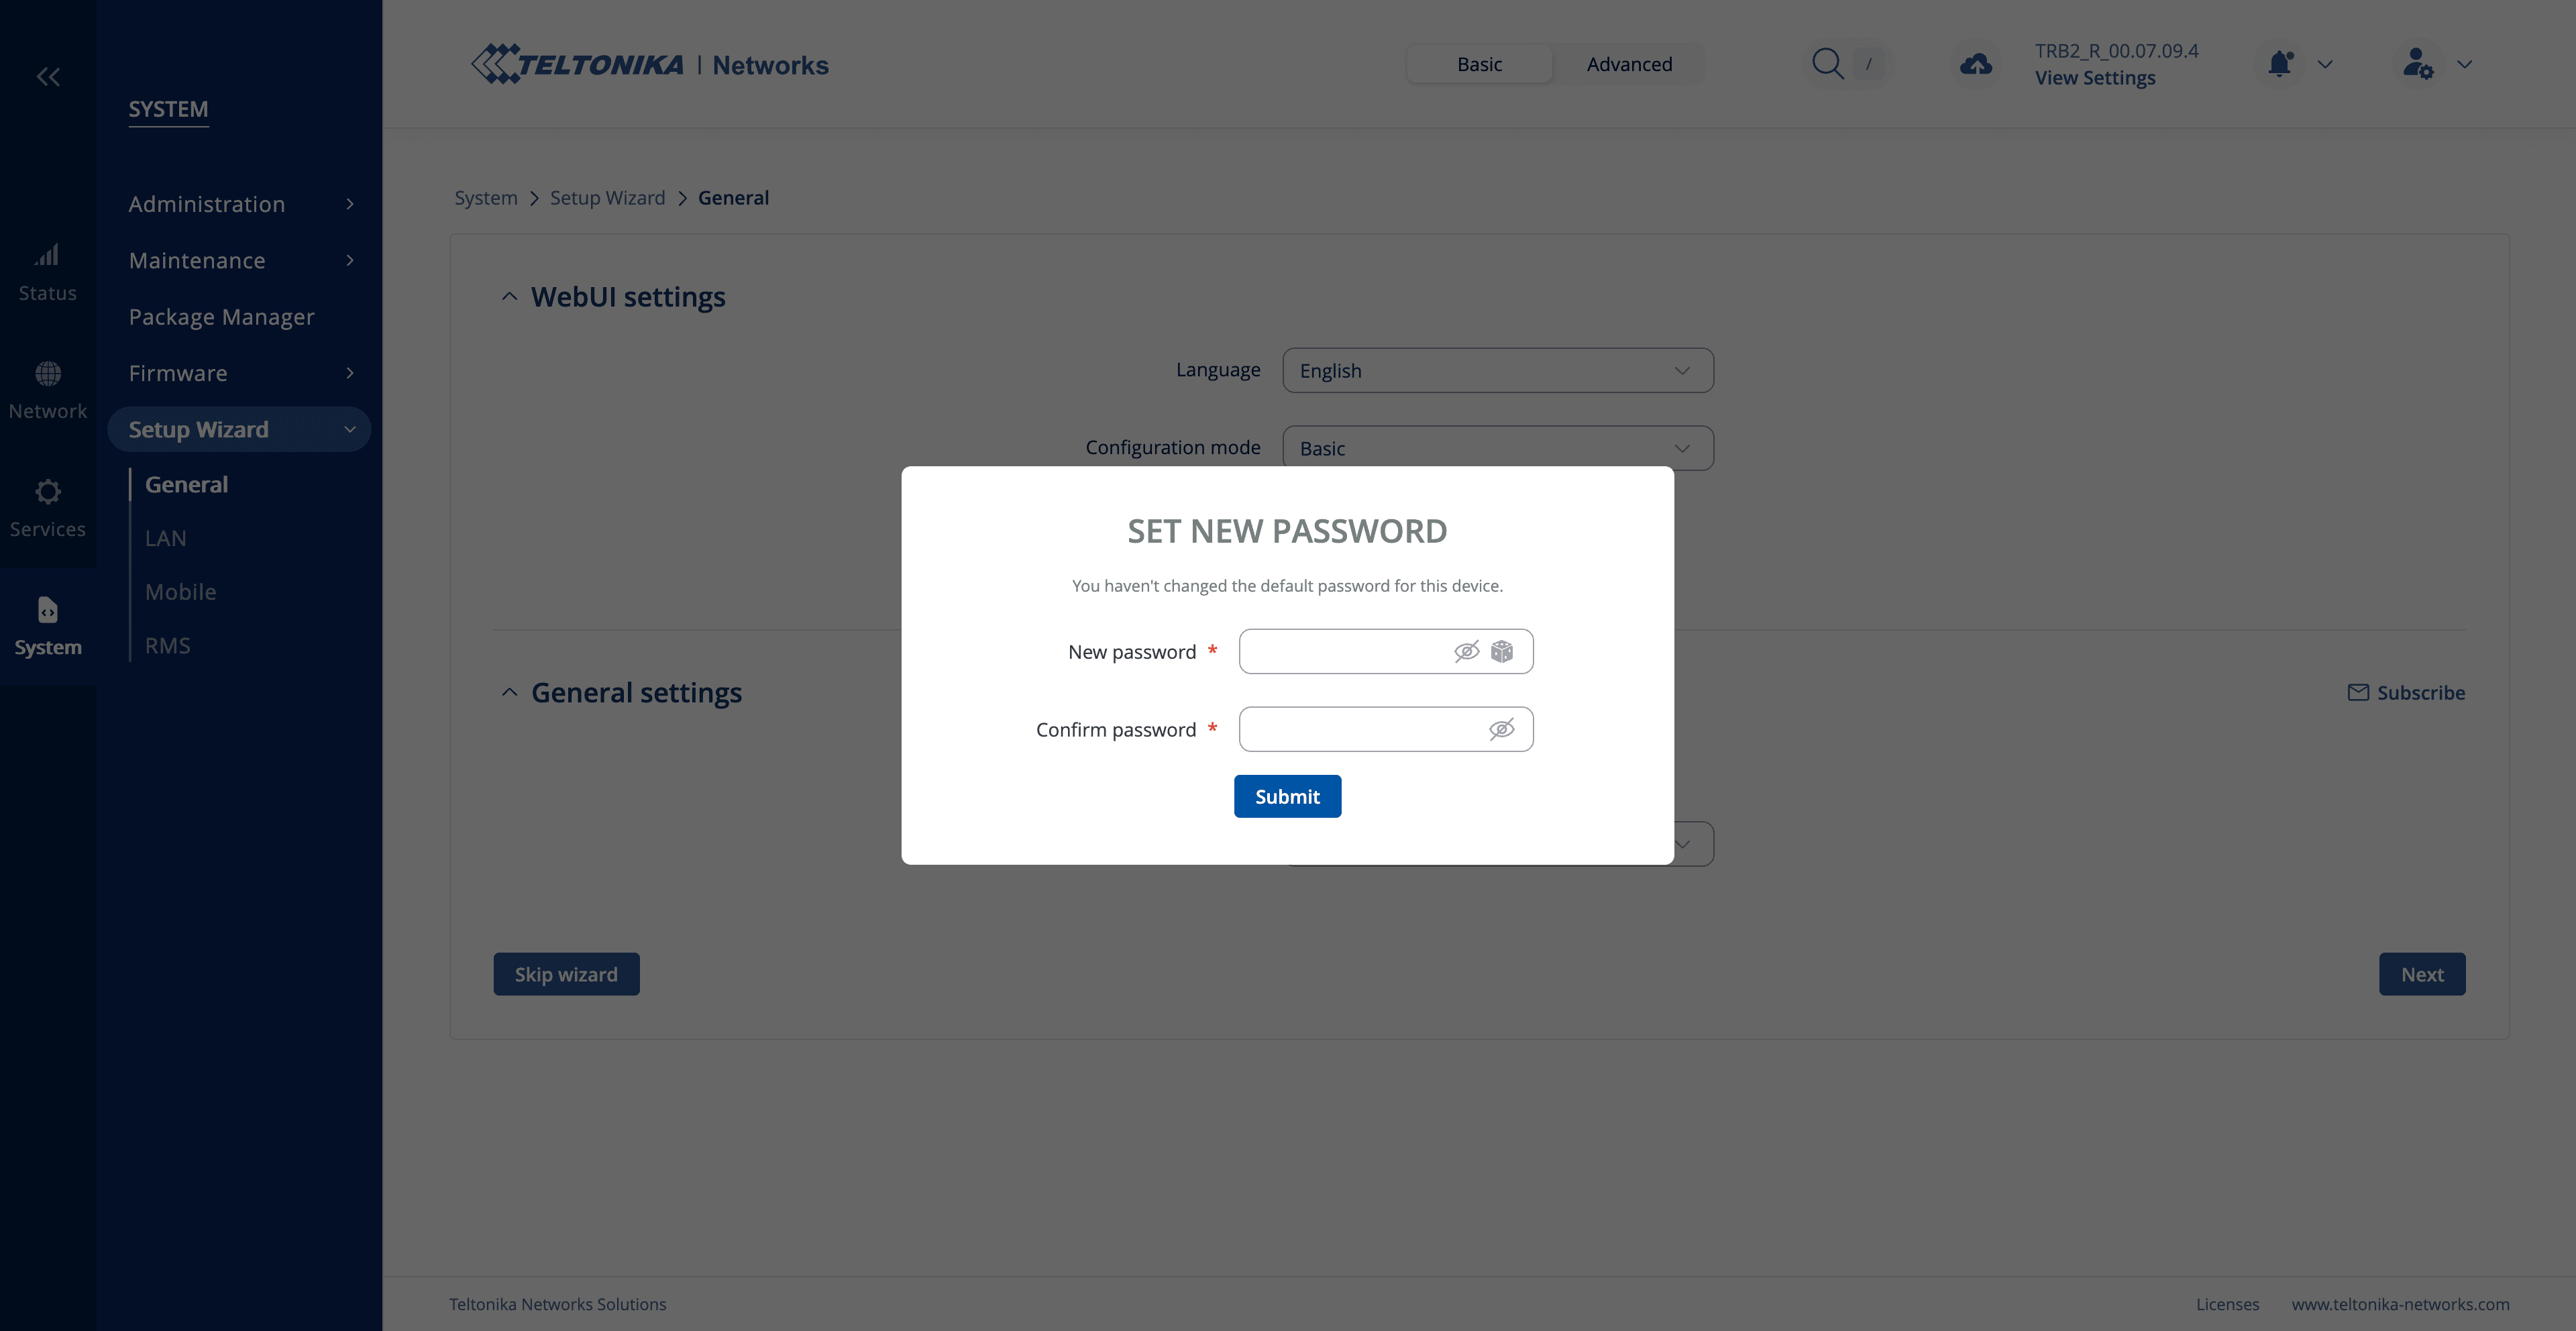The image size is (2576, 1331).
Task: Toggle visibility of Confirm password field
Action: (1501, 730)
